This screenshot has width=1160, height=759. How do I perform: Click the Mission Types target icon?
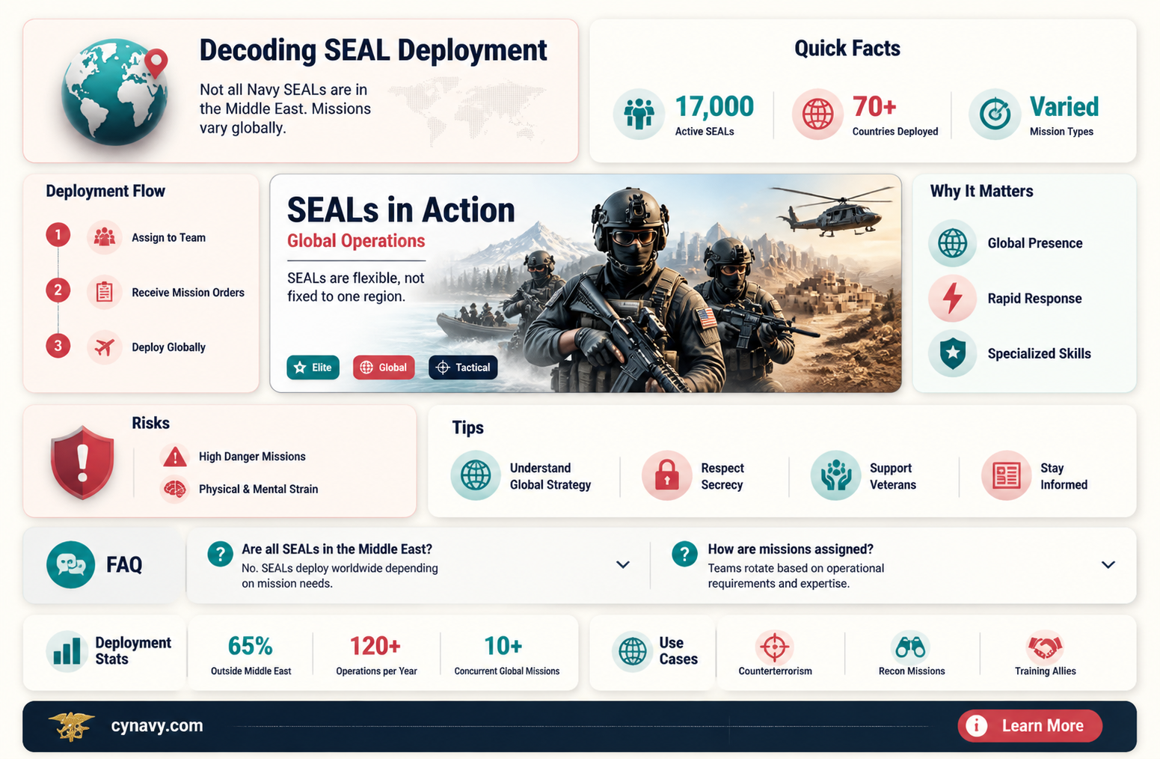coord(995,114)
